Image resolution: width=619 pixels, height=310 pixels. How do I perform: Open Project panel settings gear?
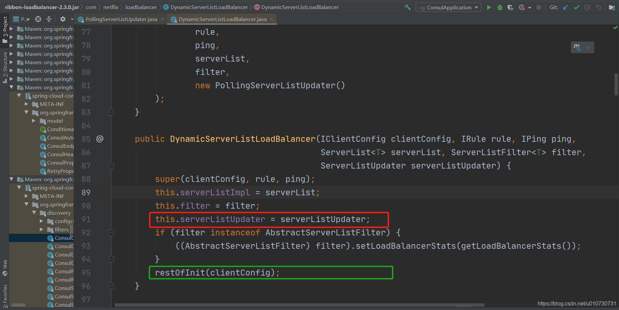pos(63,19)
